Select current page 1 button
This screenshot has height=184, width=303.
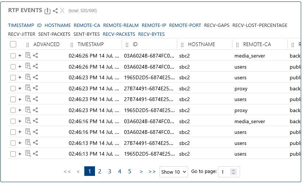(x=89, y=171)
